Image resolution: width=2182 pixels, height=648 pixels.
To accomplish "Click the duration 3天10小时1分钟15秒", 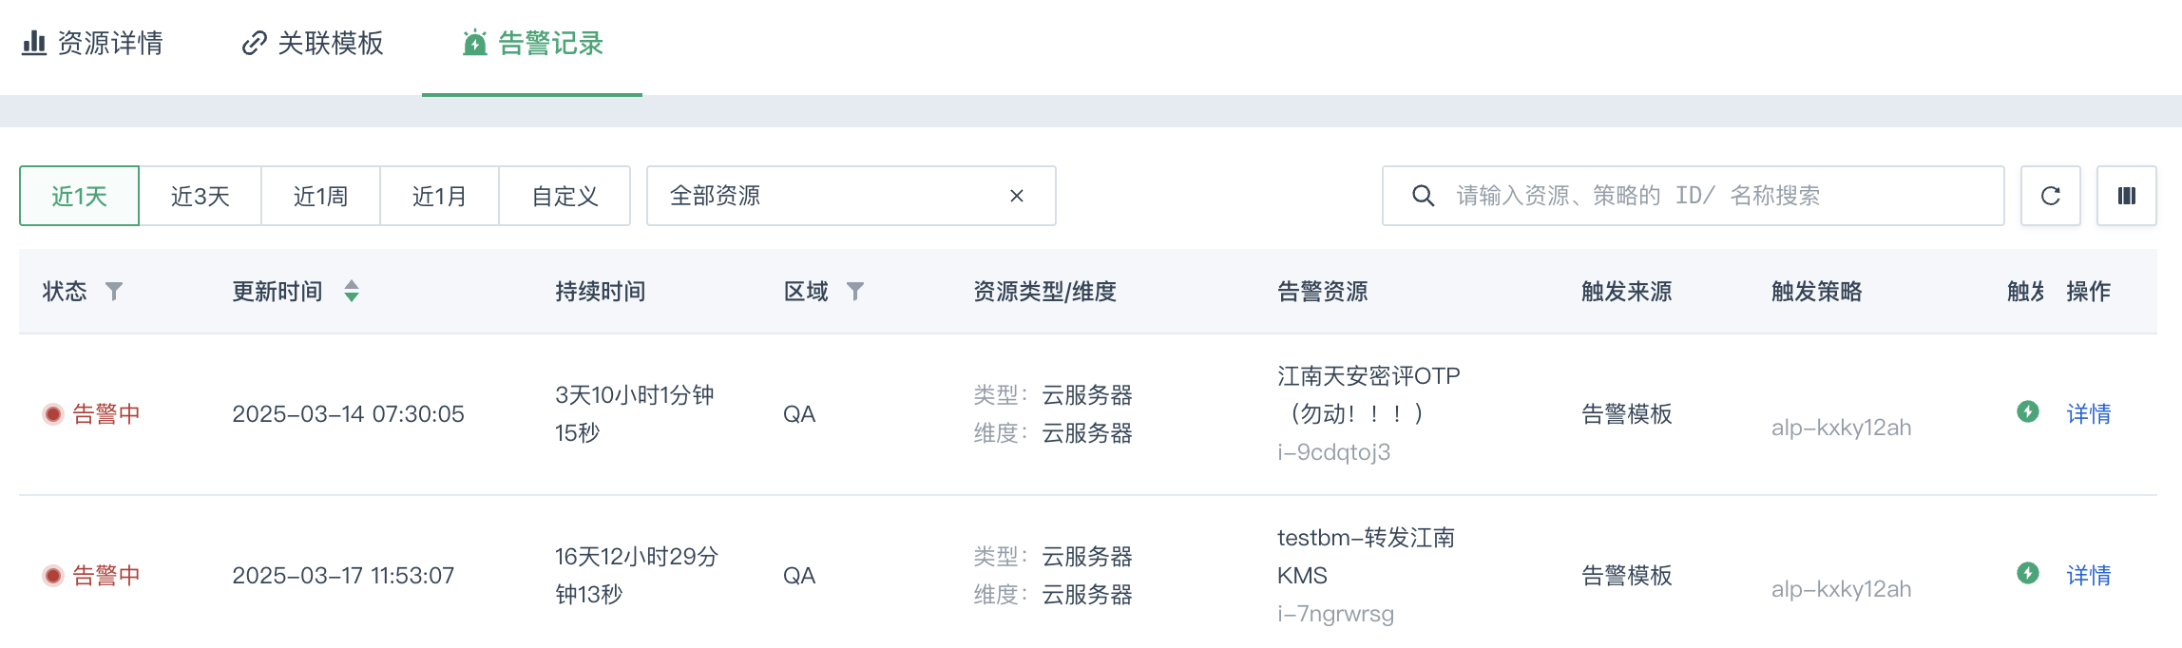I will pyautogui.click(x=634, y=413).
